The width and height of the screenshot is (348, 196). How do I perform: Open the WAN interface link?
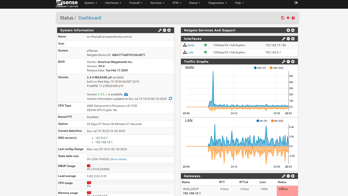(x=191, y=45)
